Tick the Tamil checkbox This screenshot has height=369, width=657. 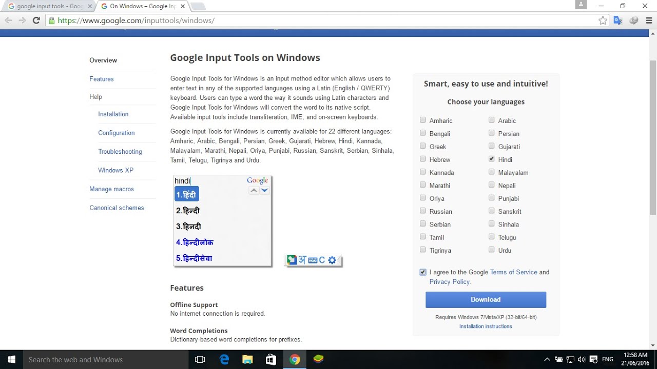(x=423, y=237)
